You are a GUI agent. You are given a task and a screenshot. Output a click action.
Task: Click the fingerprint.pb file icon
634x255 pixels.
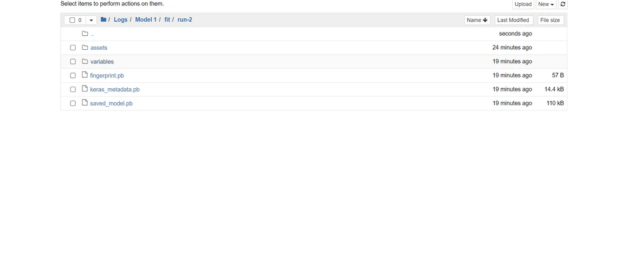[x=85, y=75]
